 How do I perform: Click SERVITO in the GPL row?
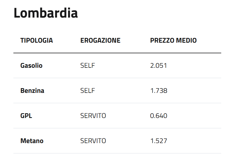pyautogui.click(x=93, y=116)
